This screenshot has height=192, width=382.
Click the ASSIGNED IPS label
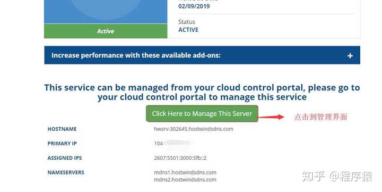[65, 158]
